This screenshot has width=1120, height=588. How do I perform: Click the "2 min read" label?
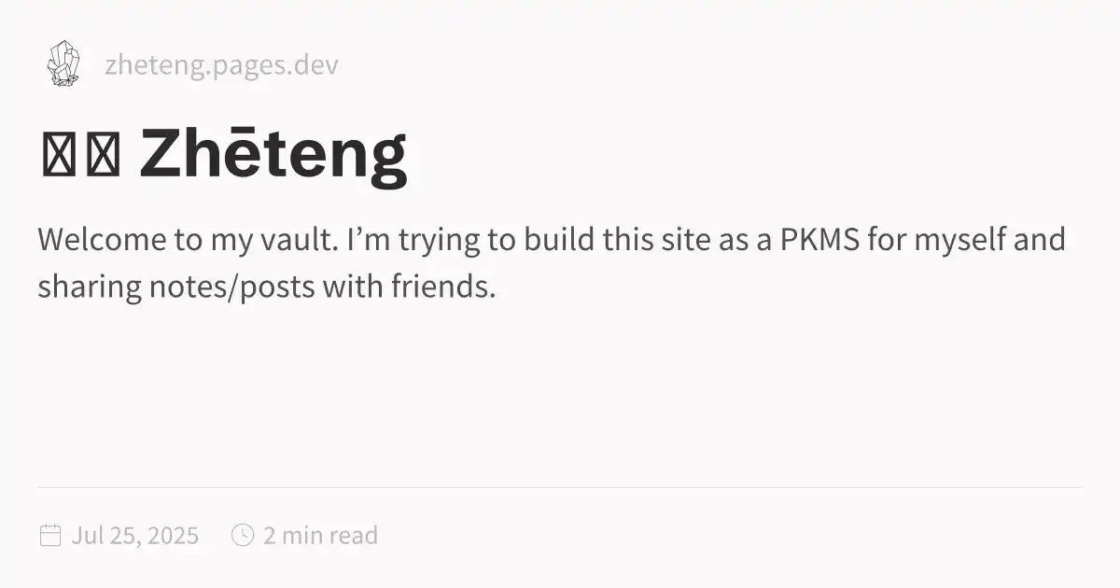320,536
